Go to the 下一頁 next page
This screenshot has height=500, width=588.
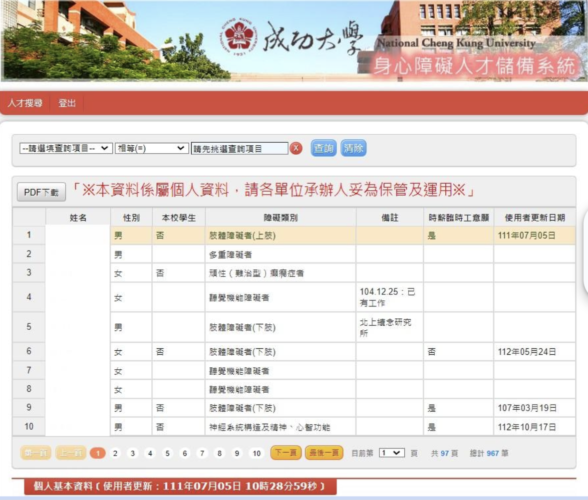pos(286,453)
